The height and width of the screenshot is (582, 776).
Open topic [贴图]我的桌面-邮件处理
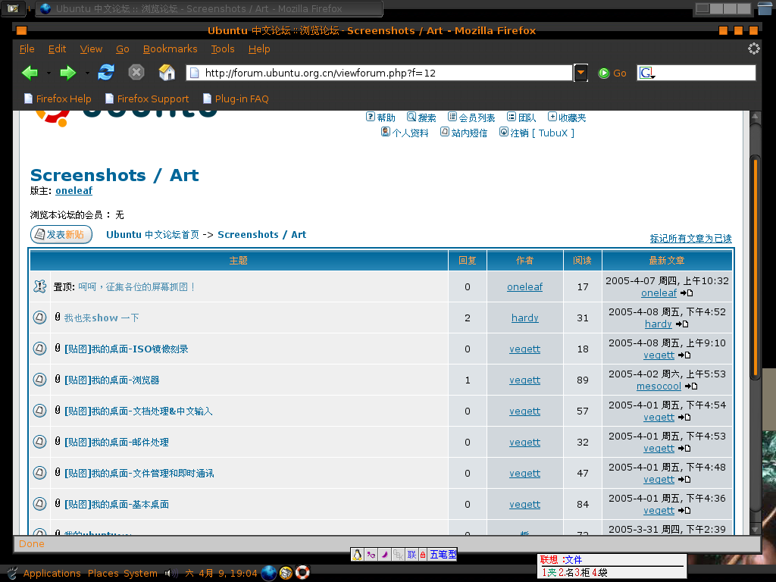[116, 443]
